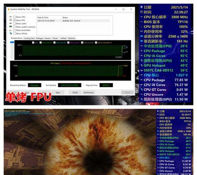
Task: Click the GPU icon beside 图形处理器(GPU) 11.50 W row
Action: (x=142, y=99)
